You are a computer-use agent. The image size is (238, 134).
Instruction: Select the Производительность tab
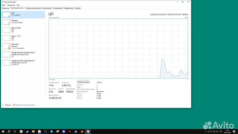pyautogui.click(x=18, y=8)
